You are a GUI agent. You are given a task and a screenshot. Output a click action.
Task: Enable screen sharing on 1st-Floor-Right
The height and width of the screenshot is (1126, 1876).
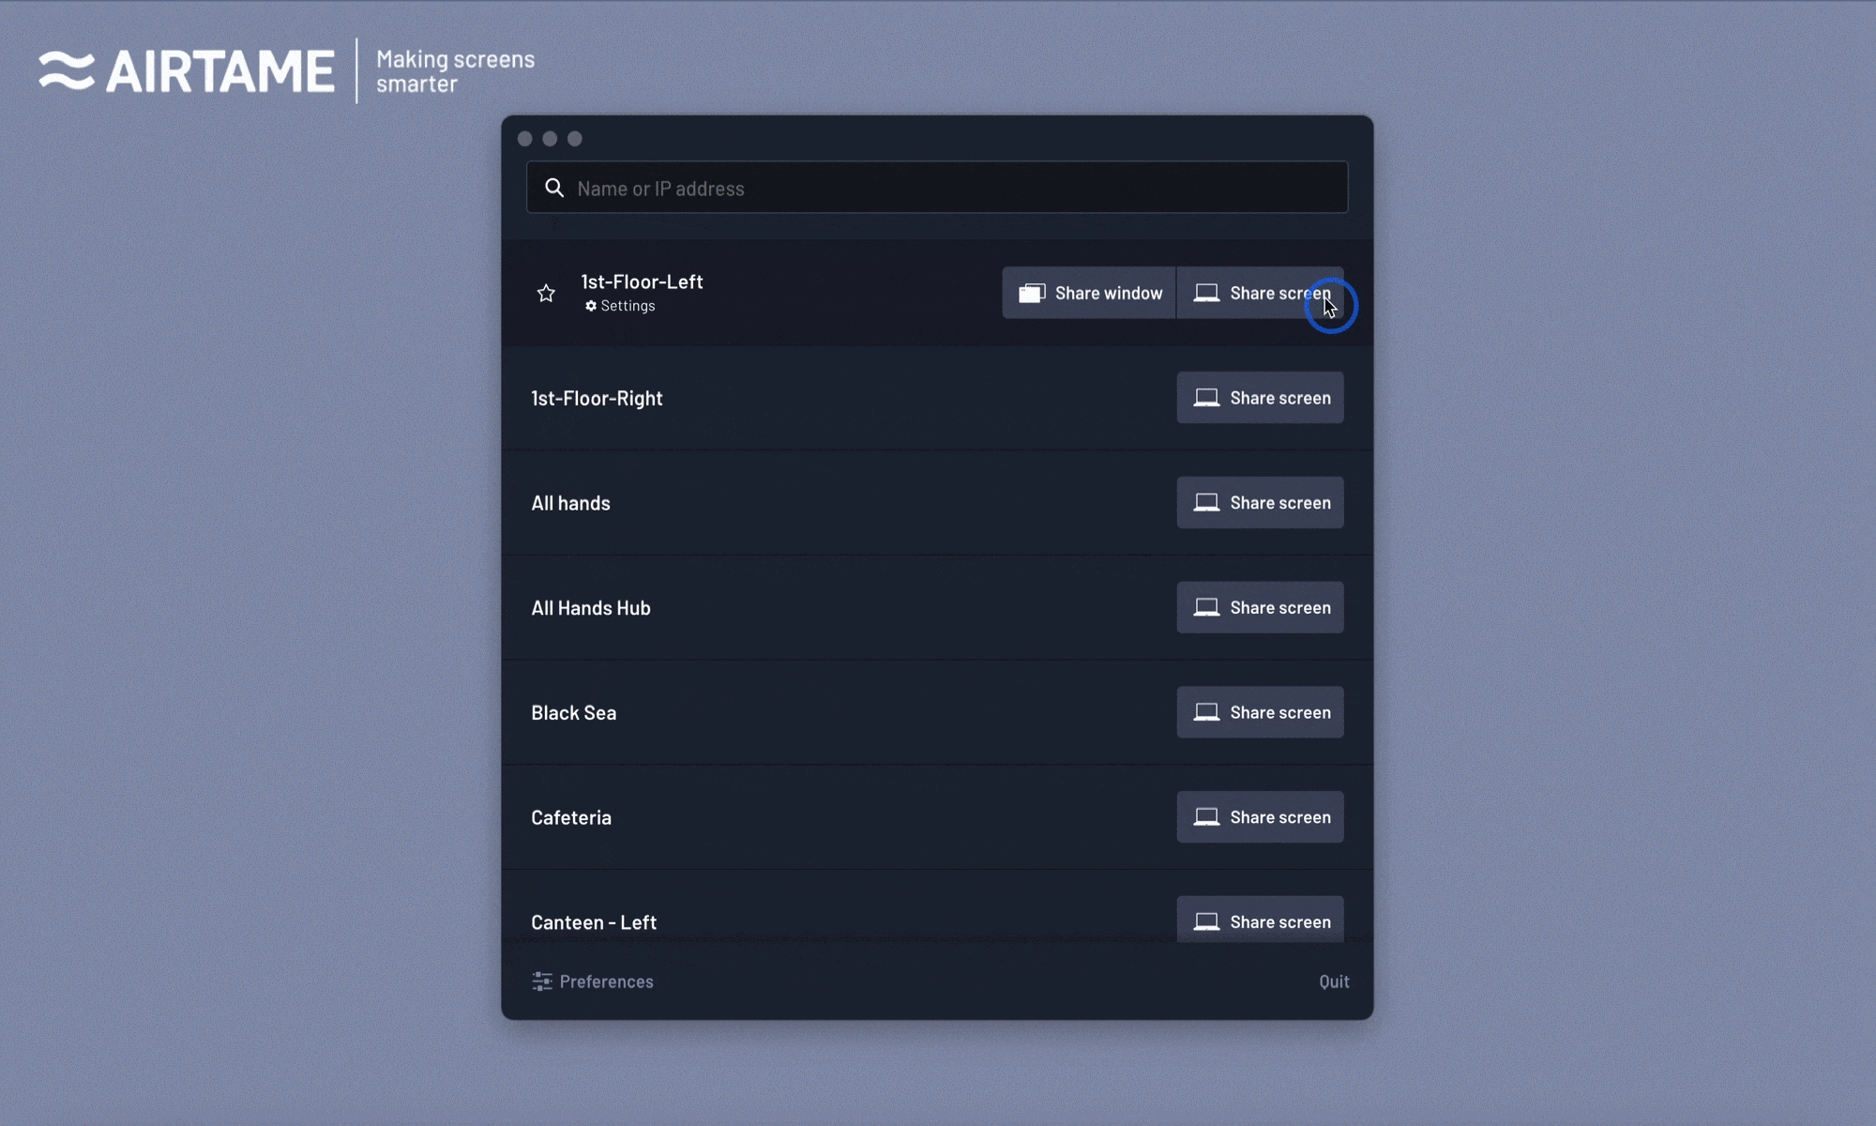point(1260,397)
